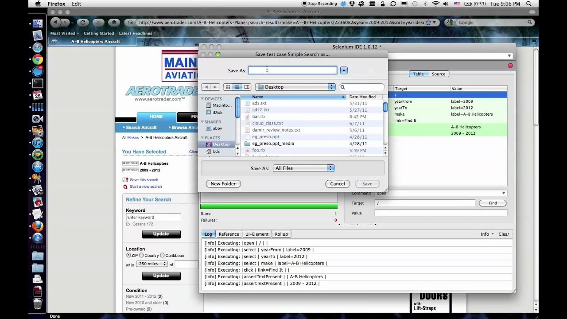The image size is (567, 319).
Task: Click the Dropbox menu bar icon
Action: coord(353,4)
